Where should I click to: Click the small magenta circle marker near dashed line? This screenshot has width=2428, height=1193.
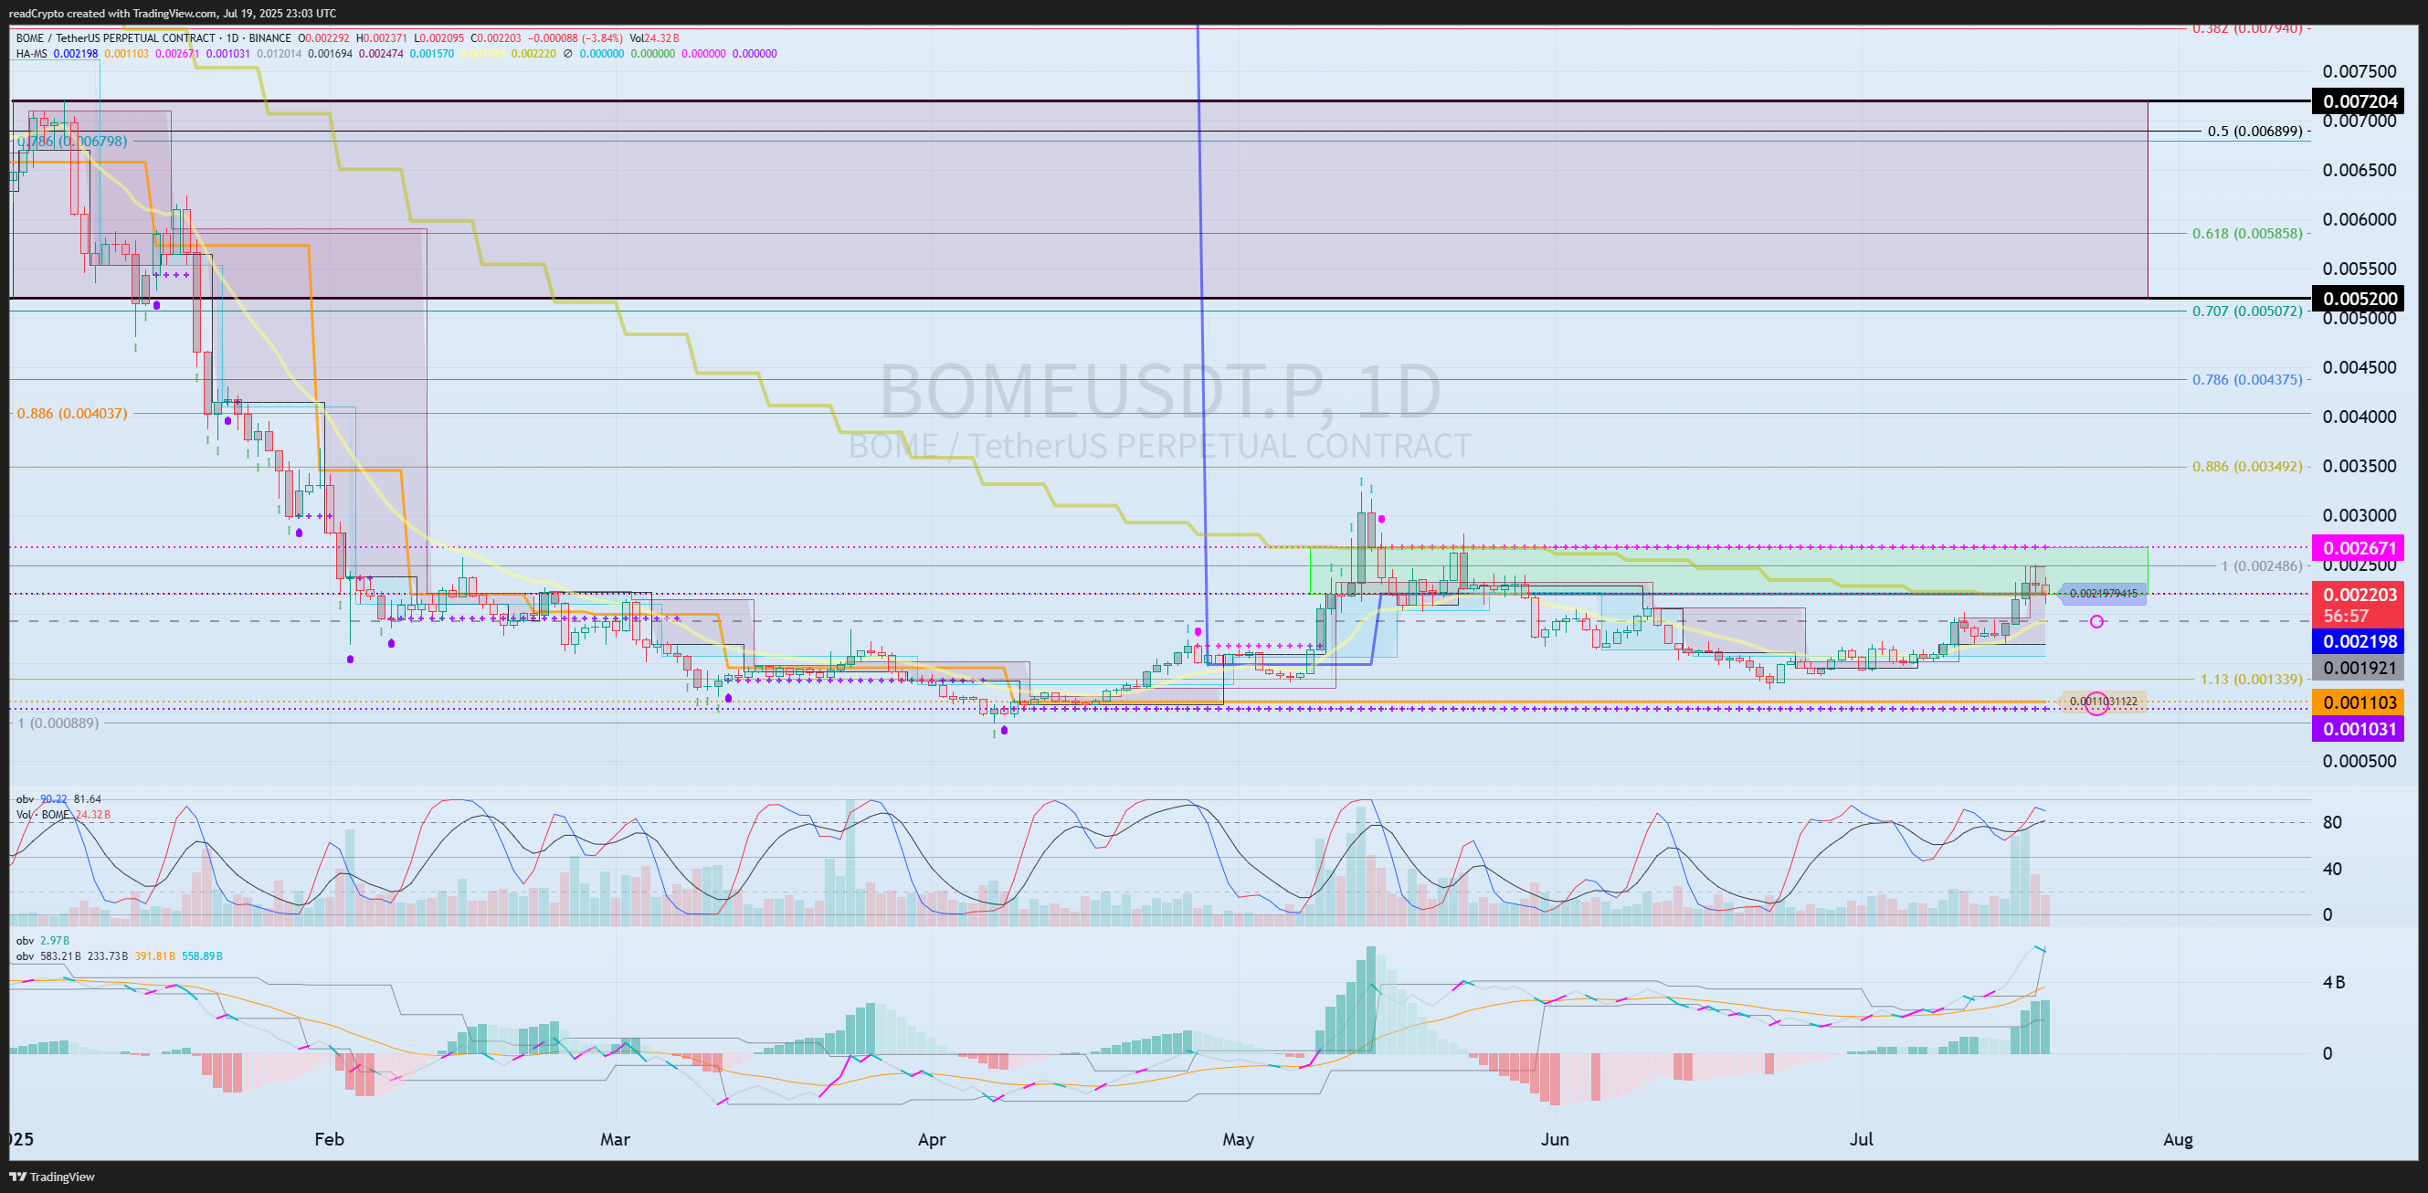click(x=2096, y=622)
